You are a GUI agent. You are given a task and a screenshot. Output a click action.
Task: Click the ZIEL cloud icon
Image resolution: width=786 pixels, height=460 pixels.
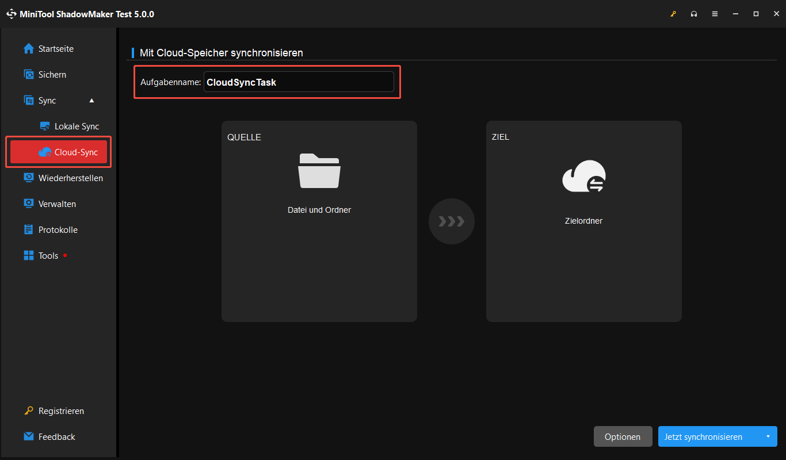583,177
